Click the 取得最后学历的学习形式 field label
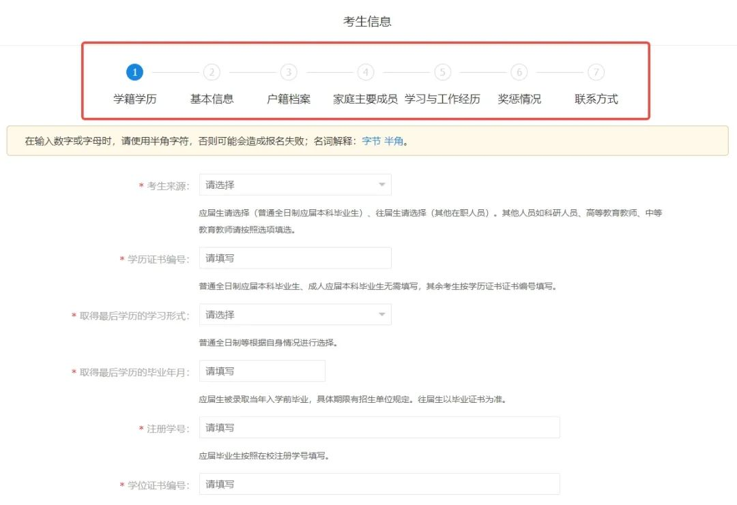The width and height of the screenshot is (737, 505). [134, 316]
